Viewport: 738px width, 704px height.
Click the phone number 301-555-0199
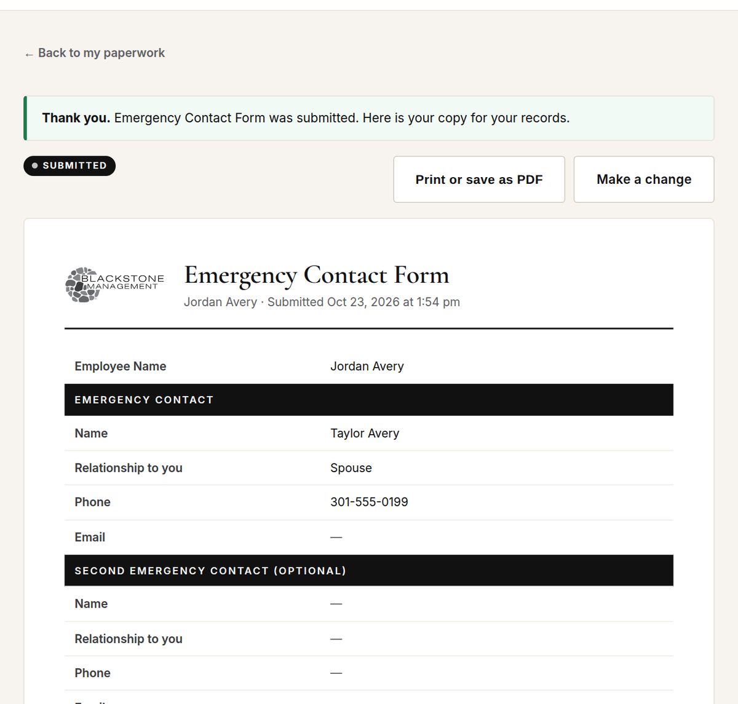coord(369,502)
